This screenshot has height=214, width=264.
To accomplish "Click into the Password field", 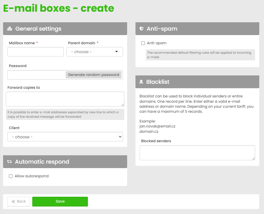I will (36, 75).
